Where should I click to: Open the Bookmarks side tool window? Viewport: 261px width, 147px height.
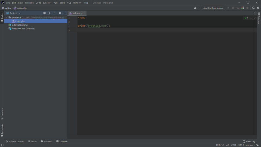(x=2, y=130)
